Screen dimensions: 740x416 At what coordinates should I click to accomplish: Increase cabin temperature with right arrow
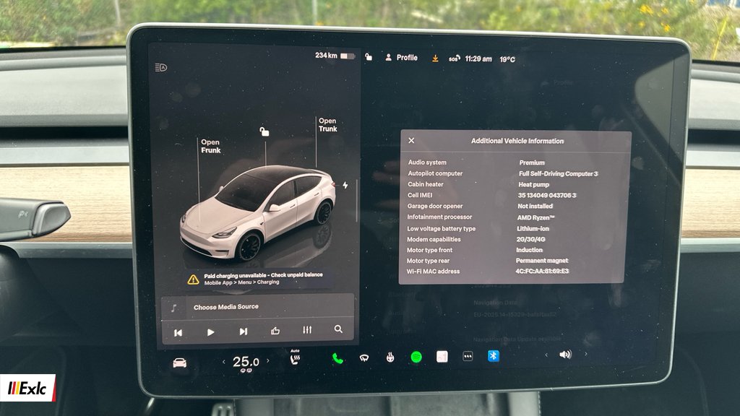tap(268, 361)
